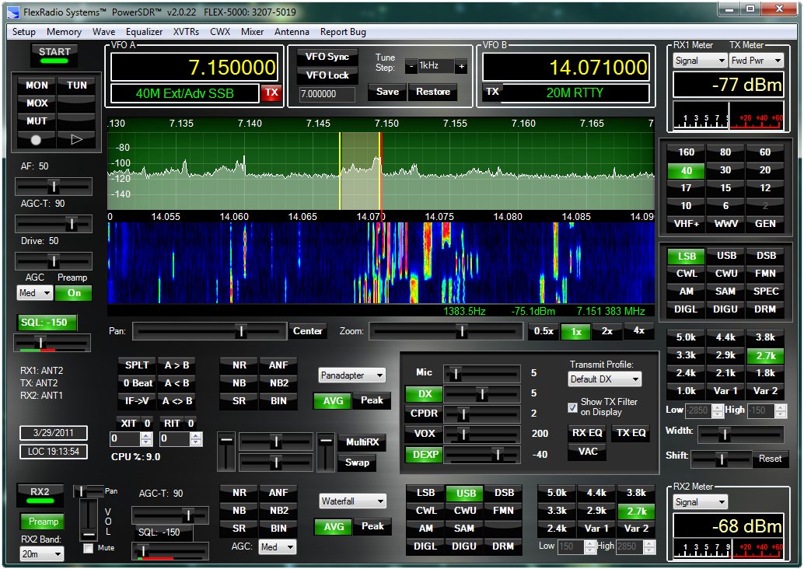Open the Equalizer menu
This screenshot has width=804, height=569.
coord(144,32)
